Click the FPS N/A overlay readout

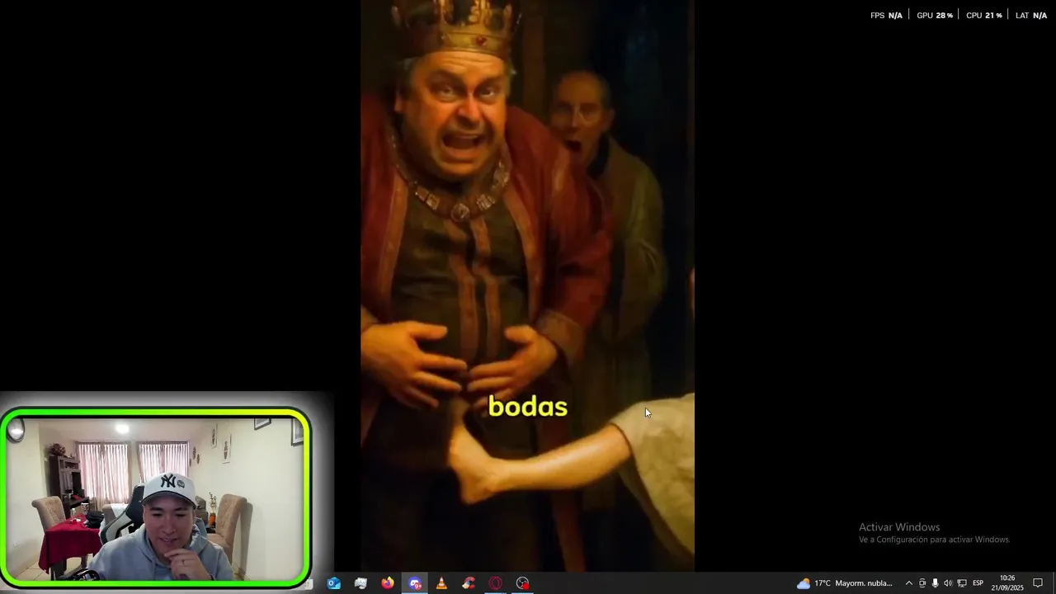[886, 16]
